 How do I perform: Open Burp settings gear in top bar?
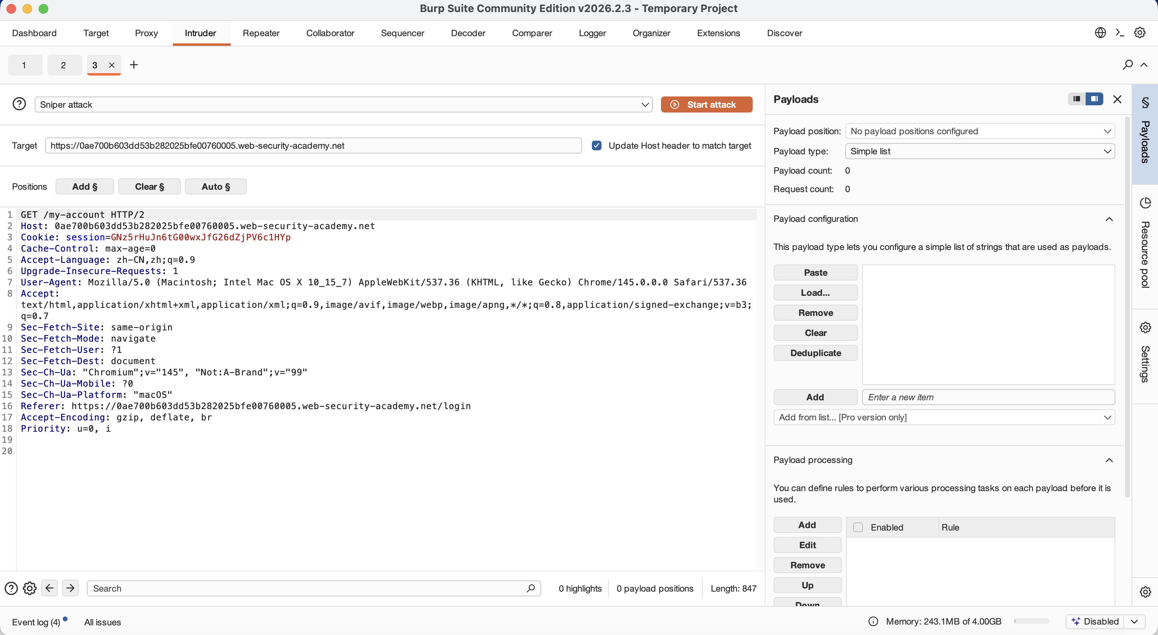pyautogui.click(x=1140, y=33)
